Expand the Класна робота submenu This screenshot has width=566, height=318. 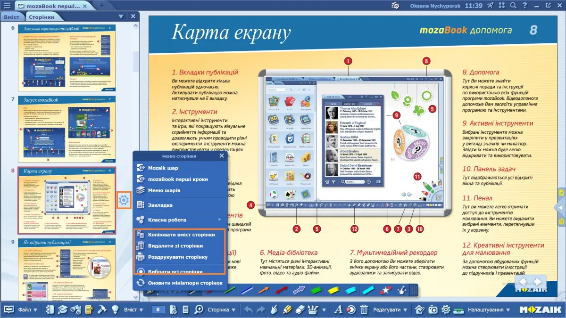[x=180, y=220]
